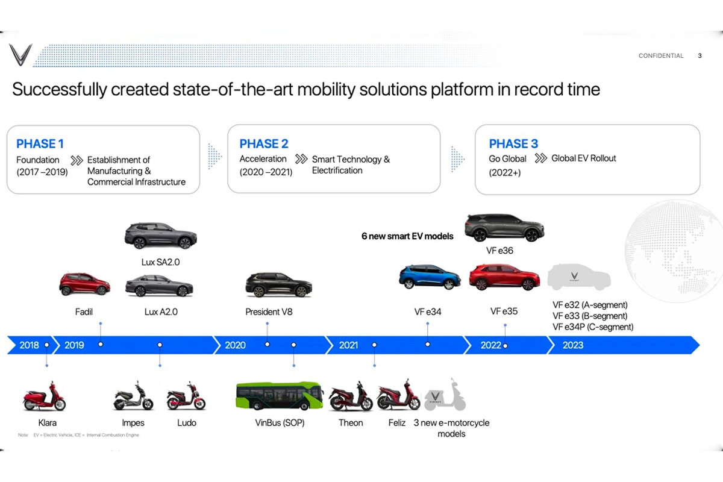
Task: Click the timeline dot above VinBus
Action: (293, 345)
